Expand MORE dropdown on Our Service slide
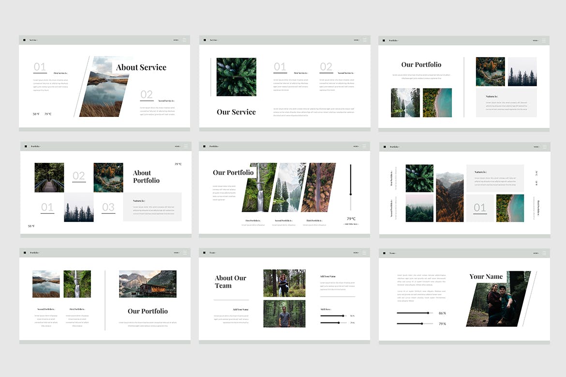 click(357, 40)
